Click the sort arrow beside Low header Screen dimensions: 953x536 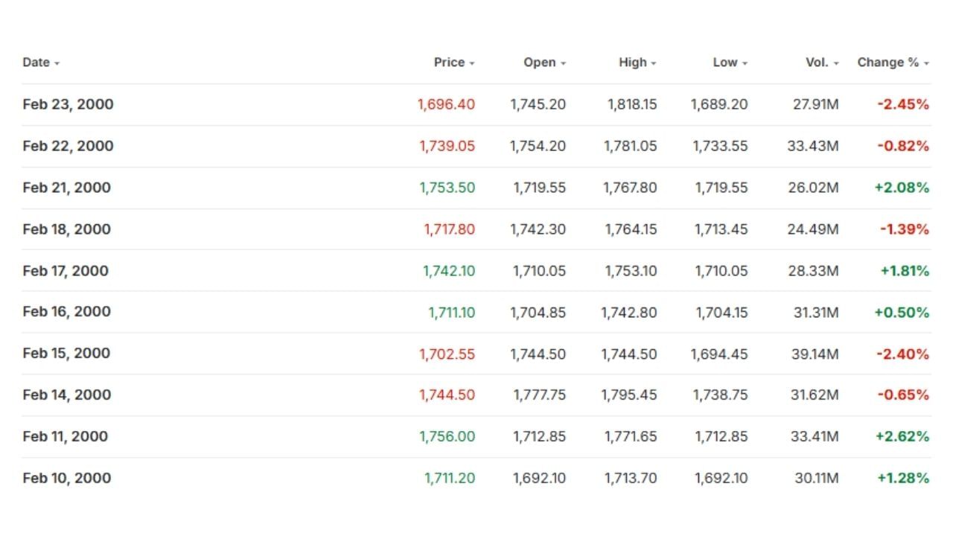(745, 64)
